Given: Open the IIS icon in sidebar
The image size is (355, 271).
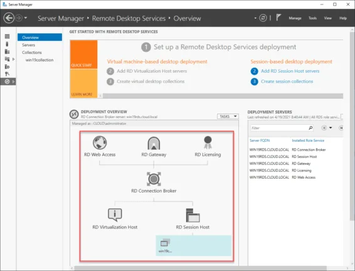Looking at the screenshot, I should (8, 66).
